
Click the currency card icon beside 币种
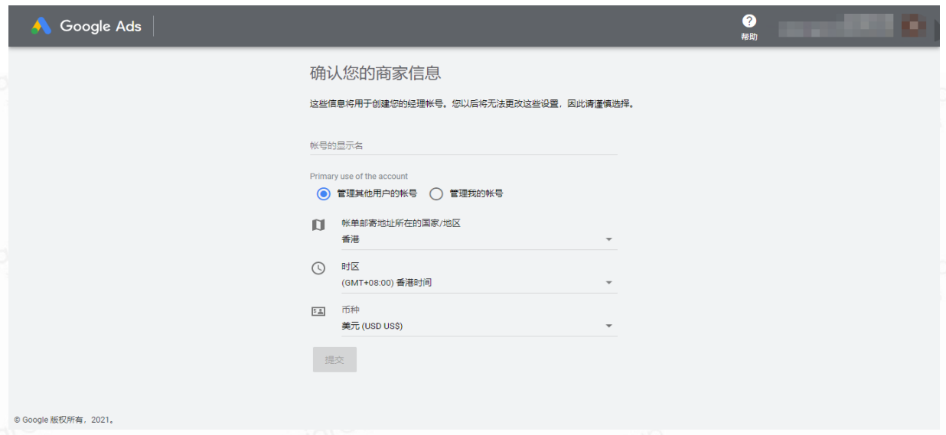point(318,312)
